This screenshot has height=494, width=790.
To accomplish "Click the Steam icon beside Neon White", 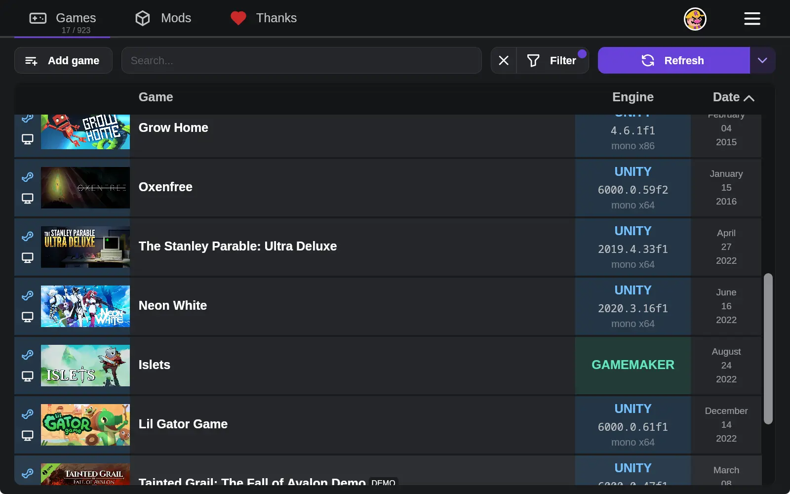I will [28, 295].
